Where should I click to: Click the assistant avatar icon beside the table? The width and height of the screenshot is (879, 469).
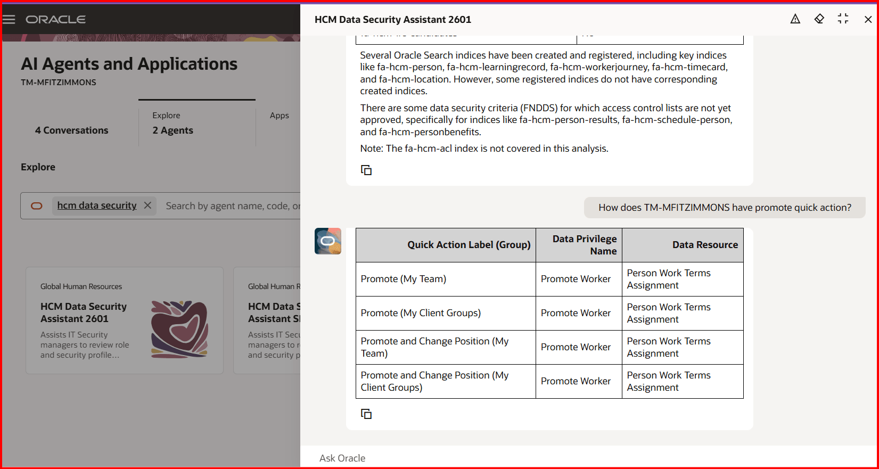click(328, 241)
